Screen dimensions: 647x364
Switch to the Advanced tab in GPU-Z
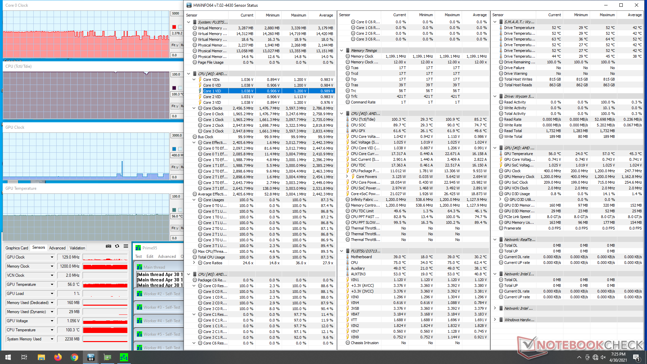[57, 248]
